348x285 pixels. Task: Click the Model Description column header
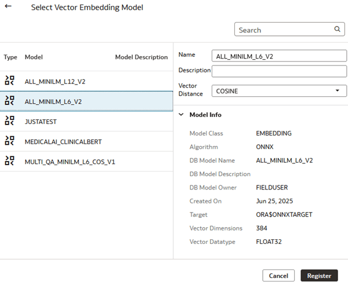[x=142, y=57]
